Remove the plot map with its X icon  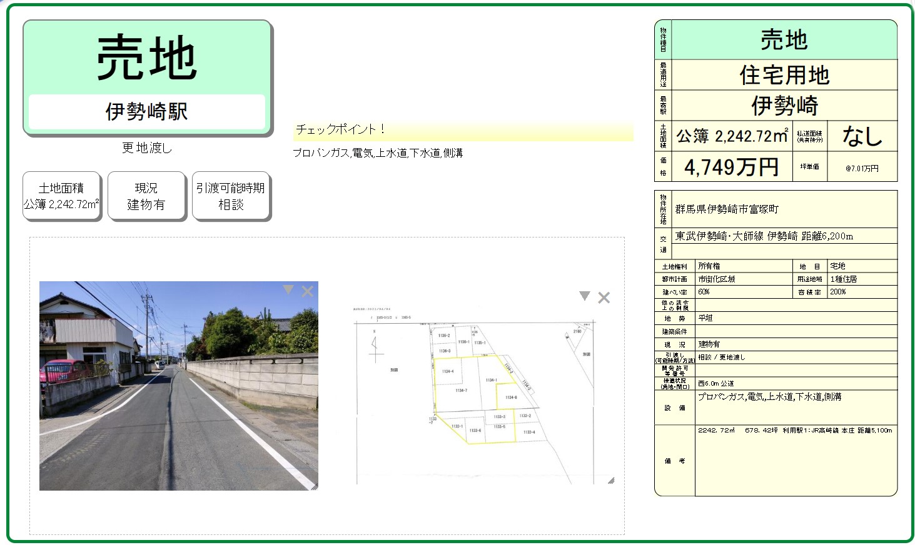tap(604, 298)
